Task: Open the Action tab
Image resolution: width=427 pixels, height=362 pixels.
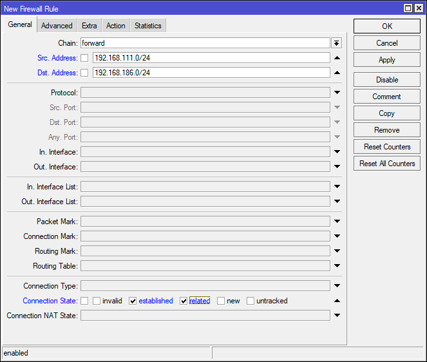Action: point(115,26)
